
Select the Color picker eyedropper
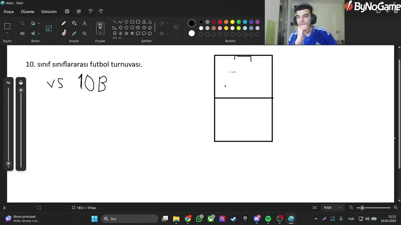click(74, 33)
